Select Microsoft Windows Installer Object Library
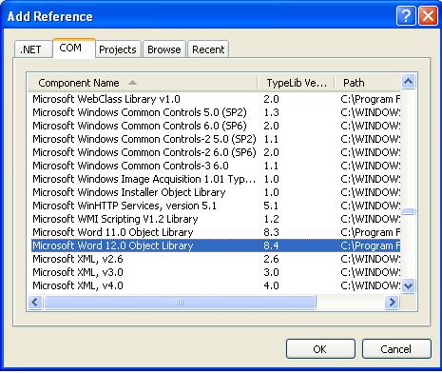This screenshot has width=442, height=373. 216,192
